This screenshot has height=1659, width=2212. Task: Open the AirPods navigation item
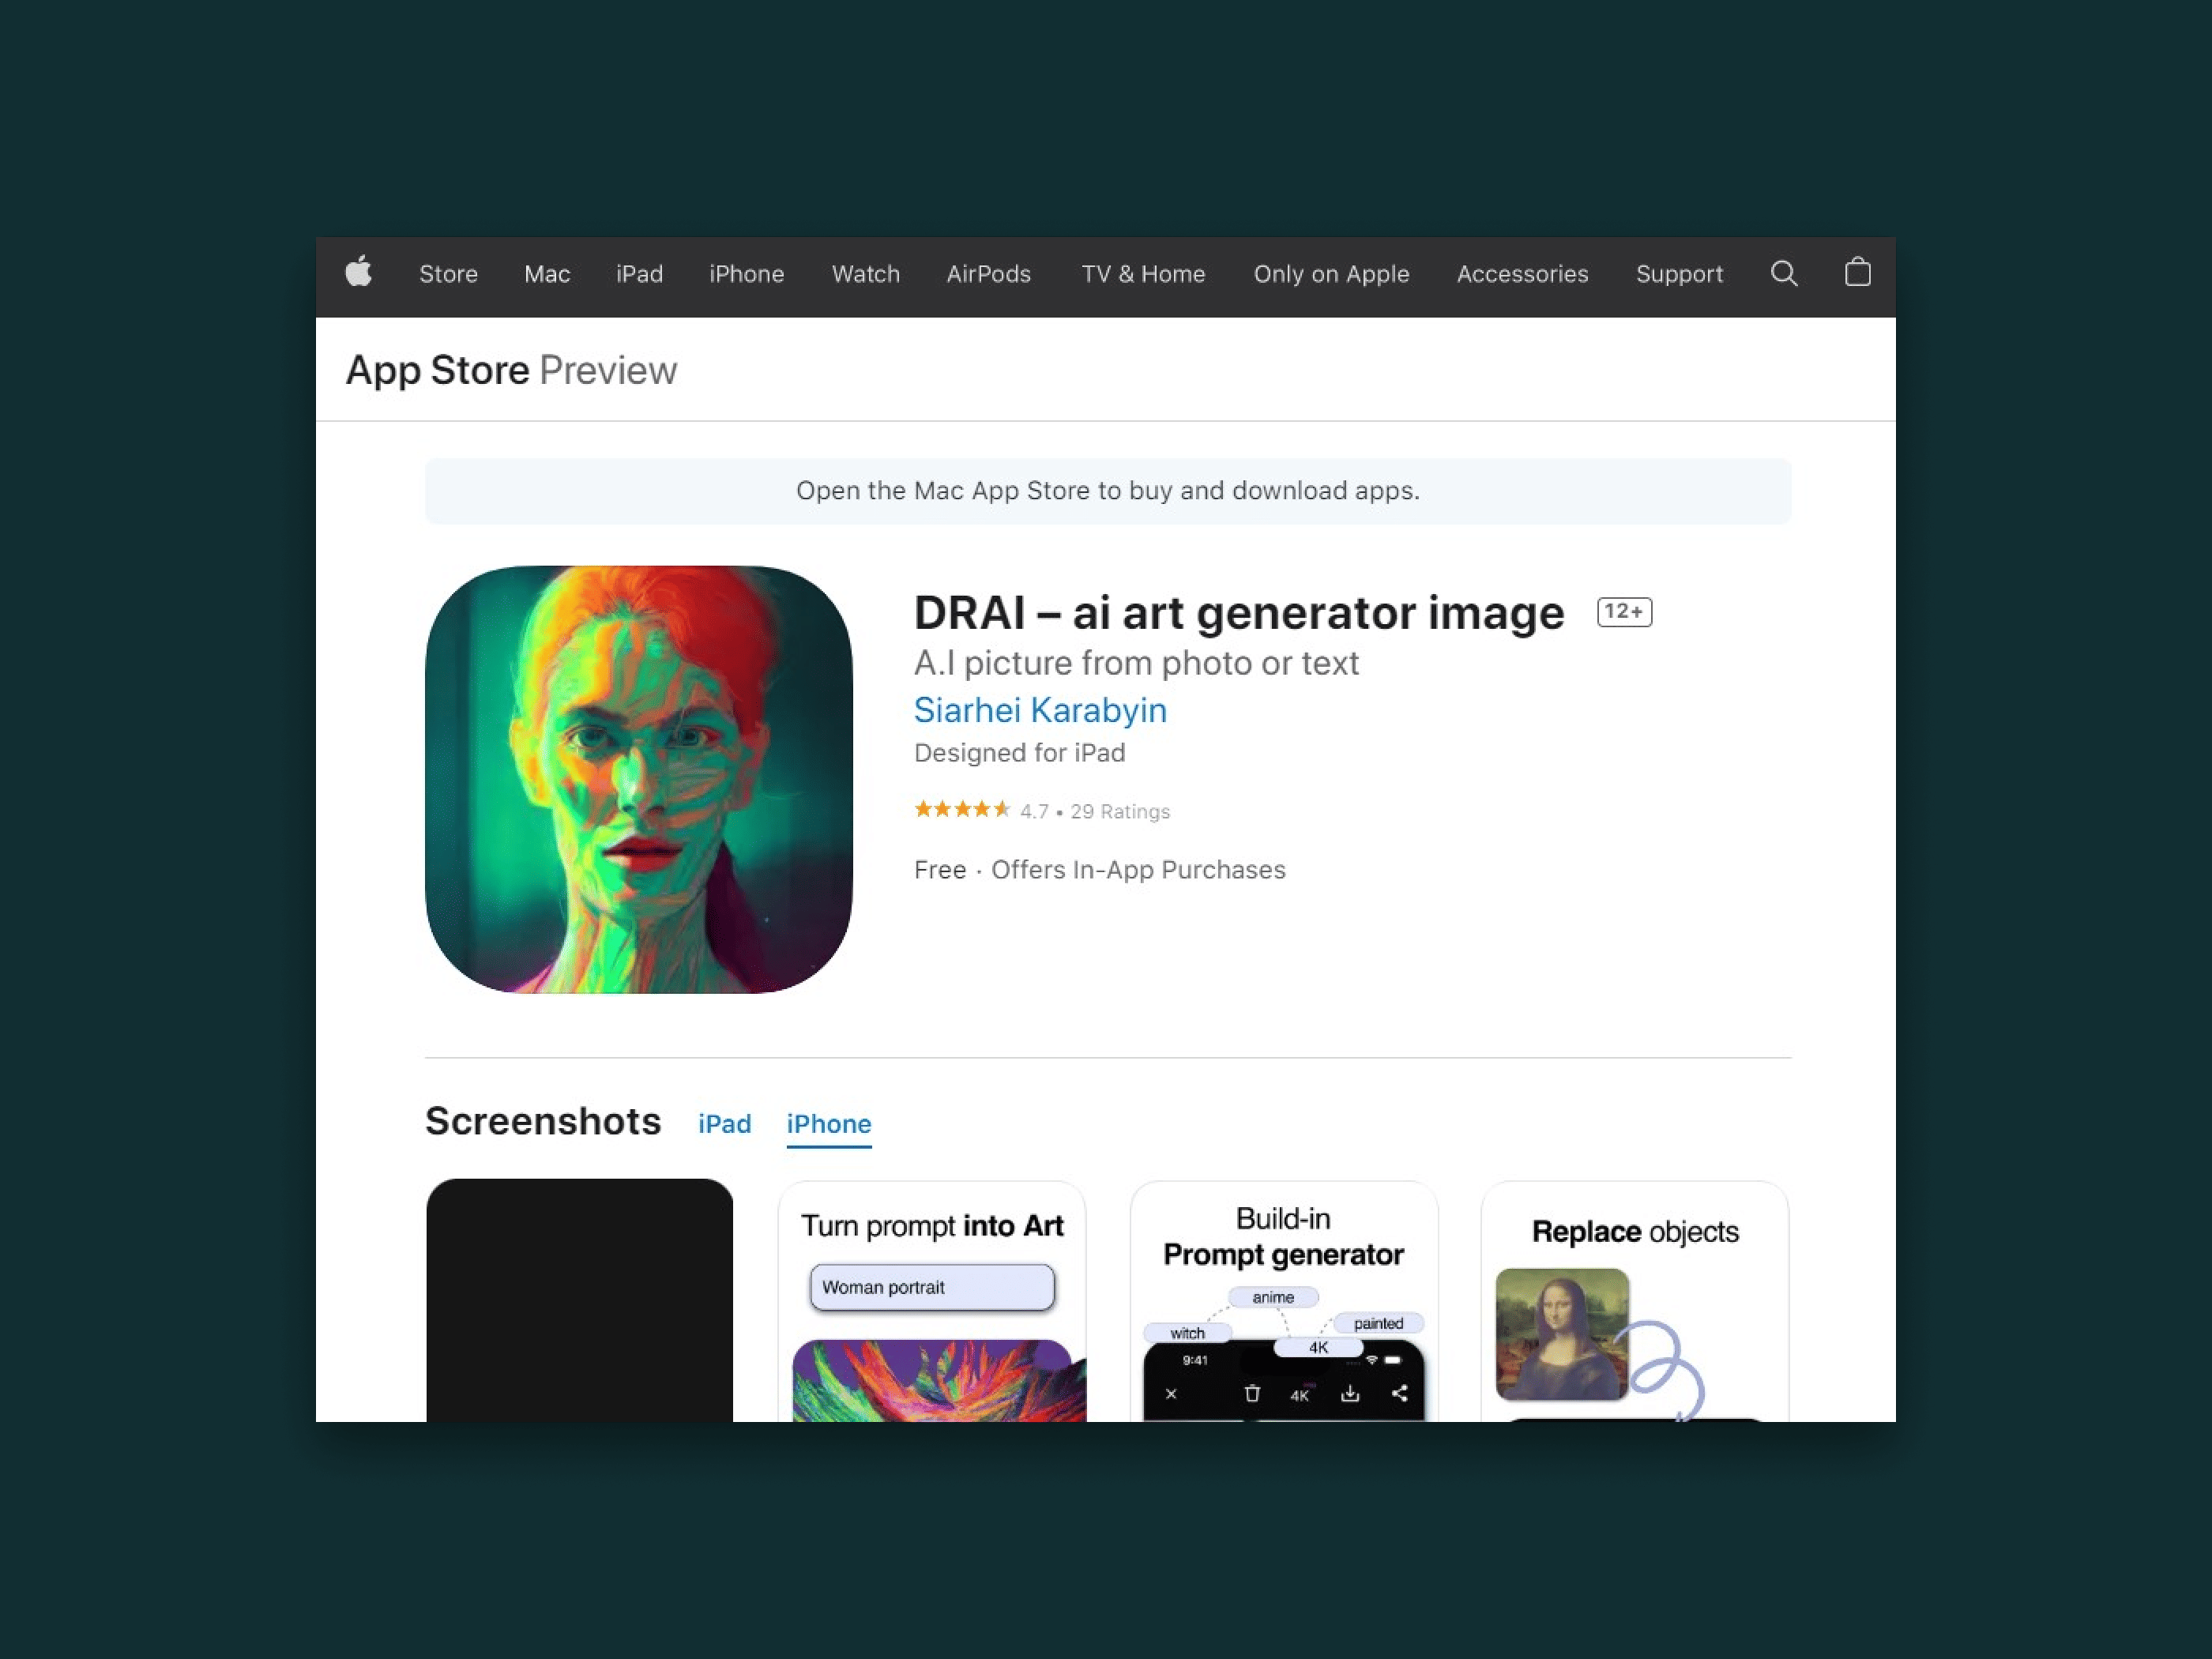tap(989, 274)
